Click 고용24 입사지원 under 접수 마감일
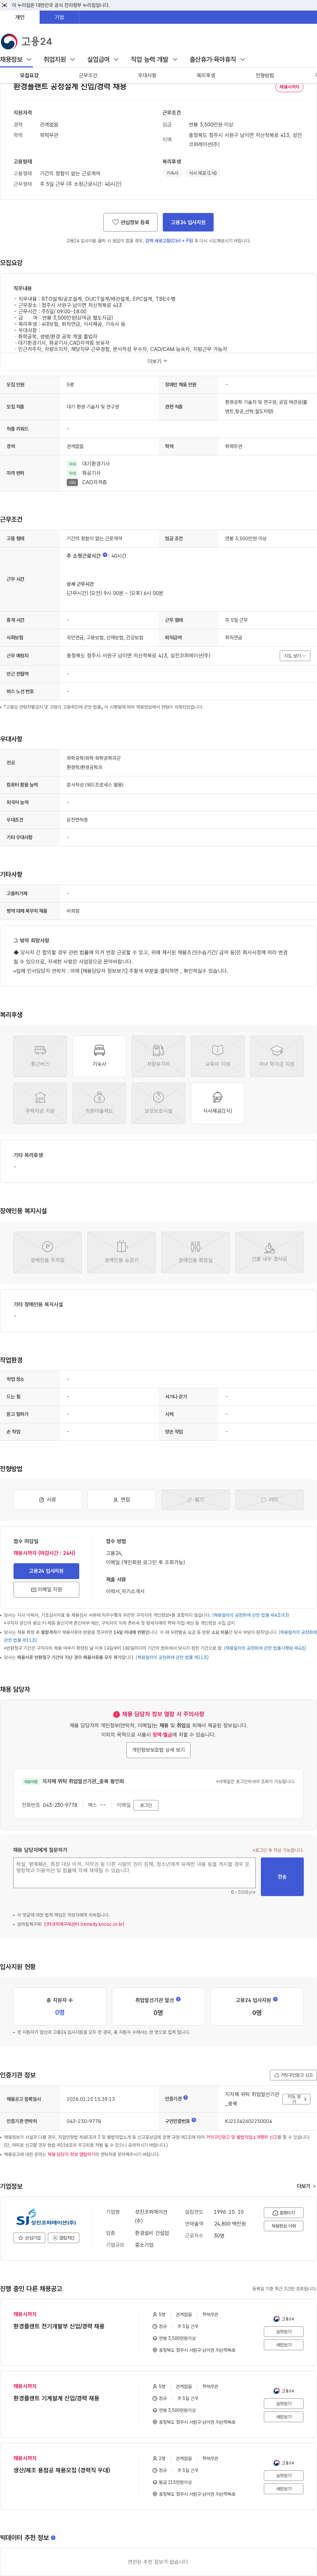 click(46, 1571)
